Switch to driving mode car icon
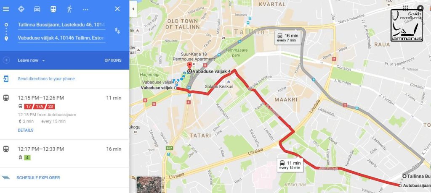This screenshot has height=193, width=431. pos(37,9)
